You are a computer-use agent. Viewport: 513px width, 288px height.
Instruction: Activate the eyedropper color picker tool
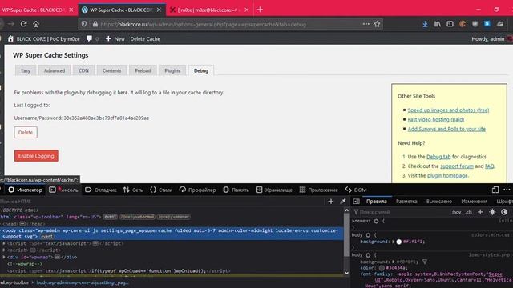coord(342,202)
